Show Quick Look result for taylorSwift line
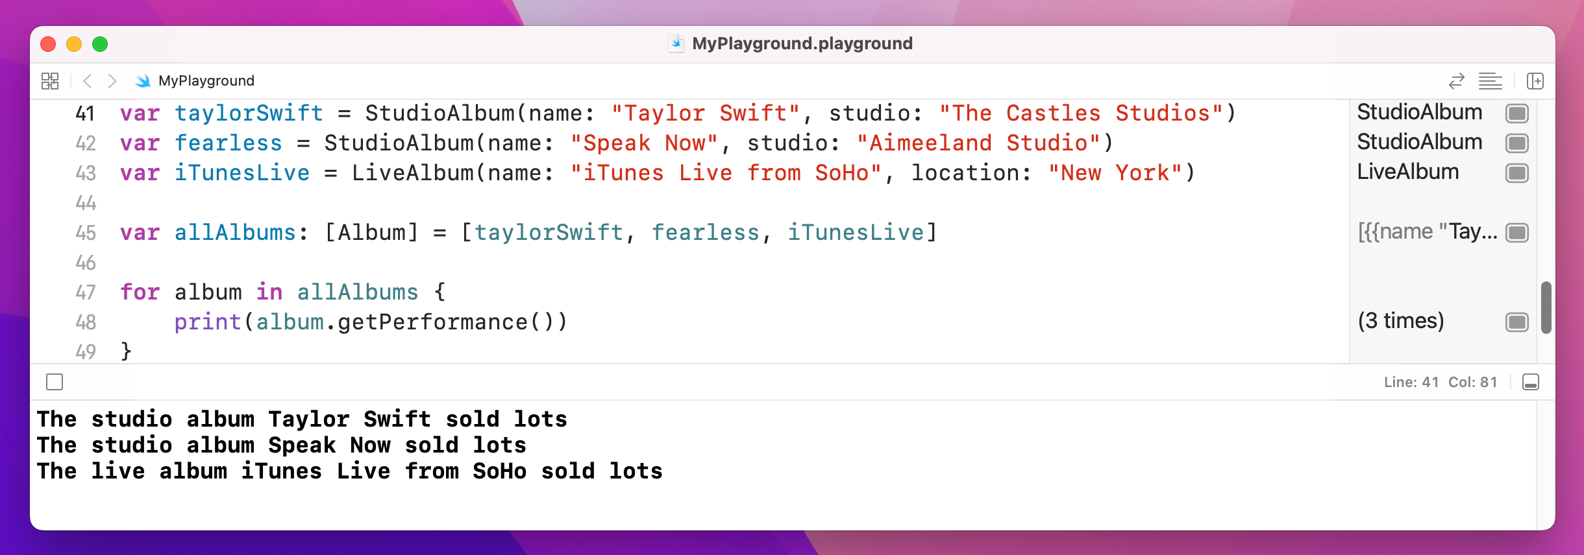This screenshot has width=1584, height=555. (1516, 113)
